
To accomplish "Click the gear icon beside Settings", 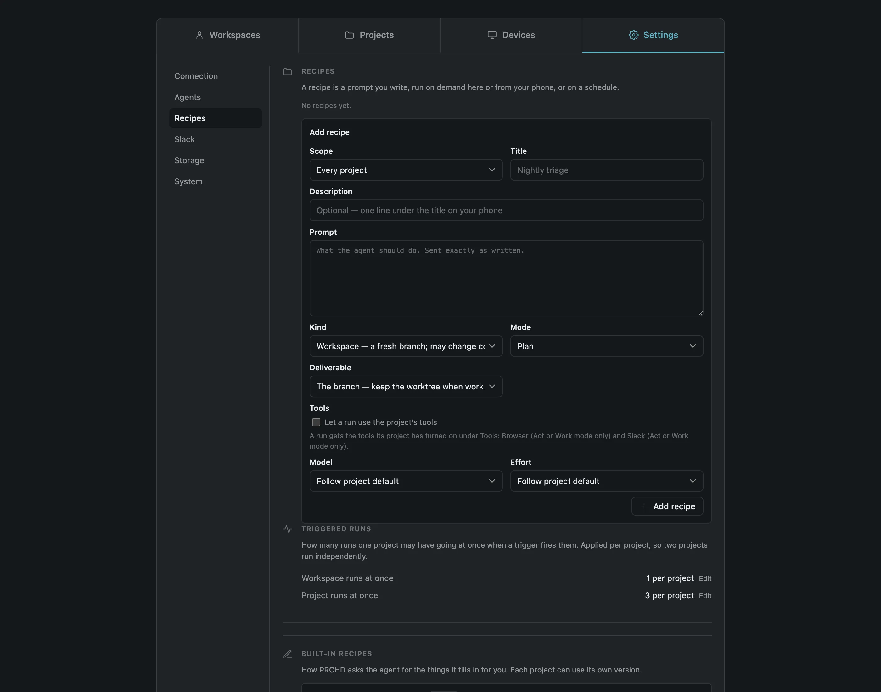I will [633, 35].
